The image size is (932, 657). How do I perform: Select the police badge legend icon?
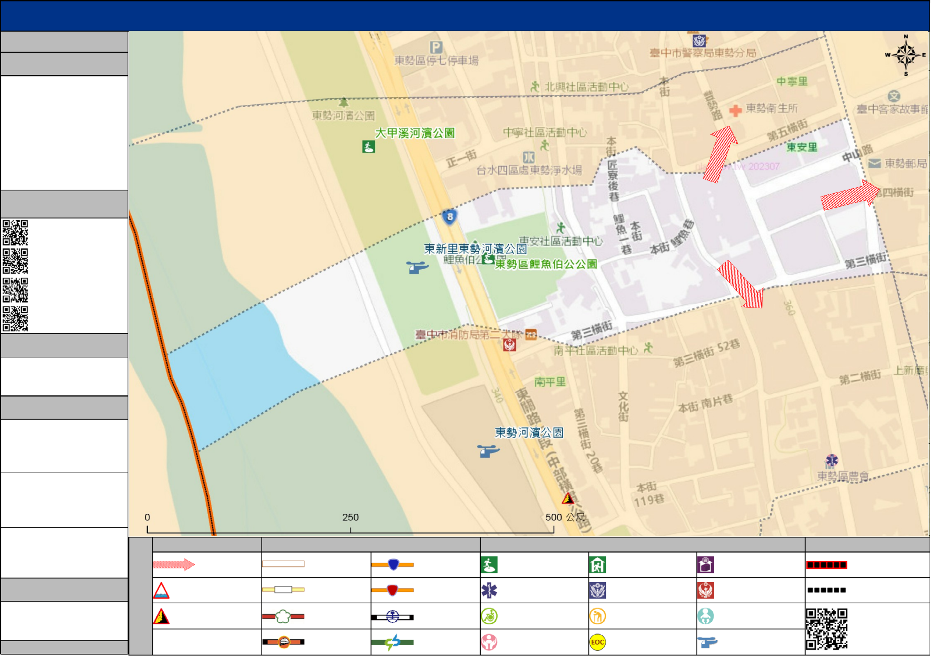pos(598,591)
